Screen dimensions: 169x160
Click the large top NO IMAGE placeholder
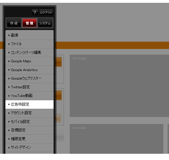click(119, 86)
